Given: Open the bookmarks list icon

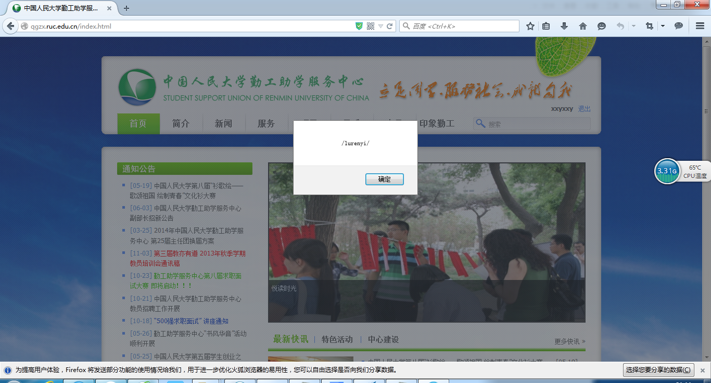Looking at the screenshot, I should (x=546, y=26).
